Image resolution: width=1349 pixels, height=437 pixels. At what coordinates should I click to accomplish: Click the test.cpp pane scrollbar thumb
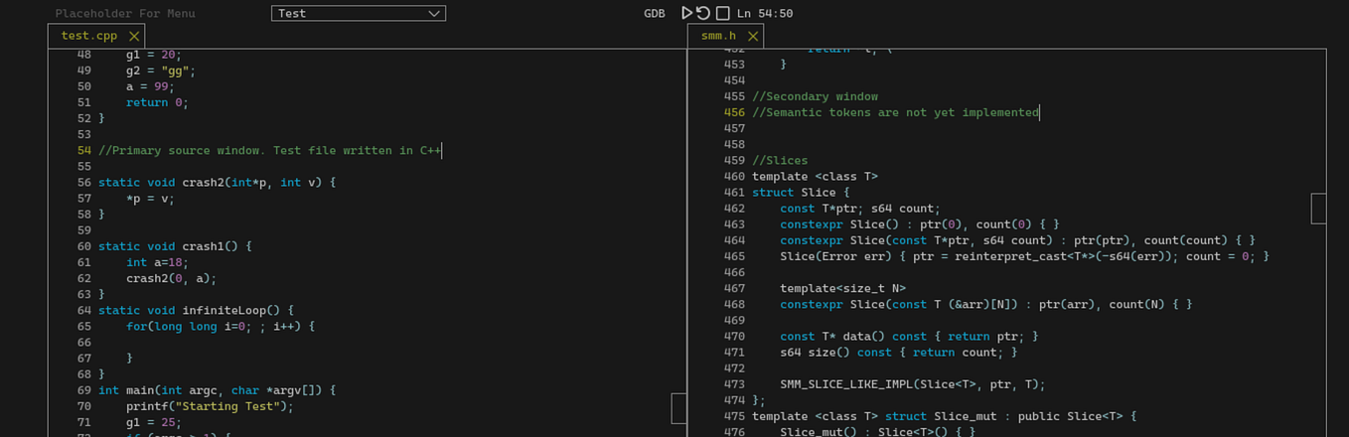click(679, 408)
